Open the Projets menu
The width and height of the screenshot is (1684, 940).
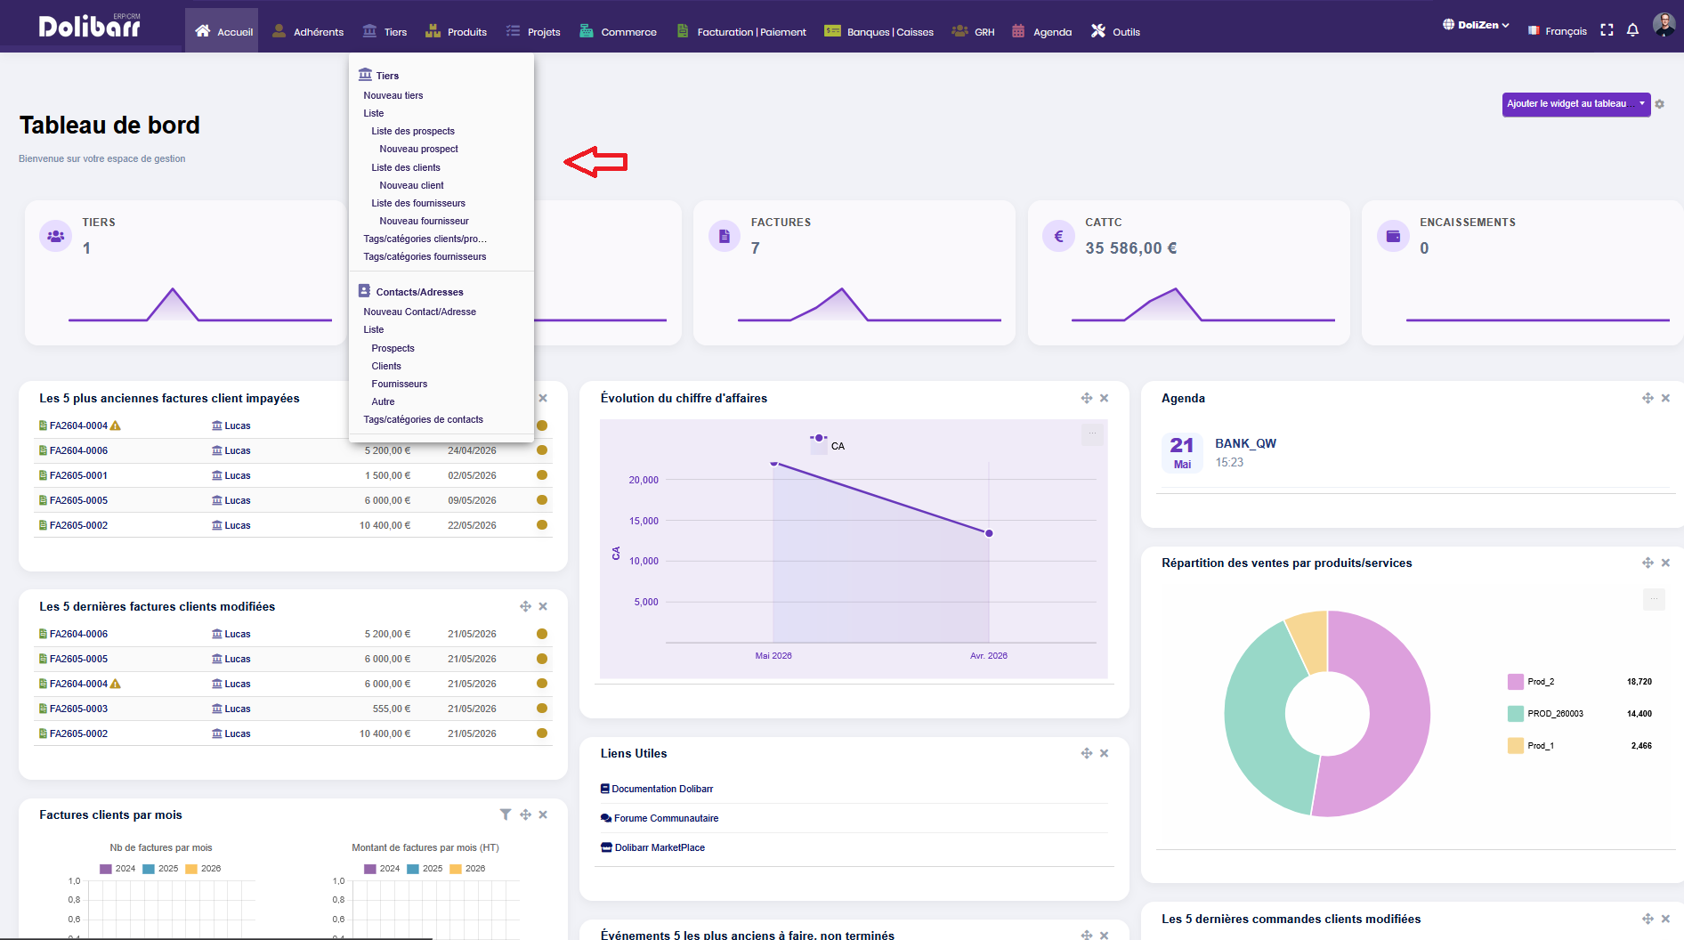(533, 31)
